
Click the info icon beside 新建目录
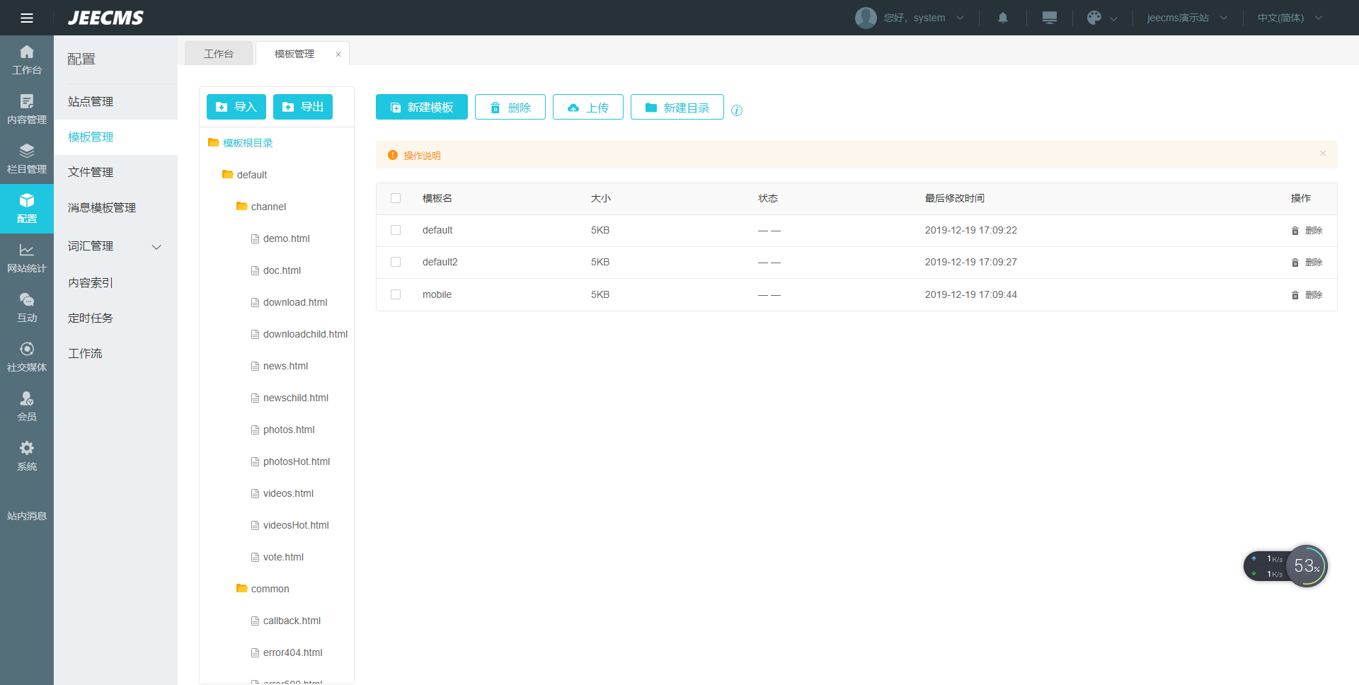(737, 110)
